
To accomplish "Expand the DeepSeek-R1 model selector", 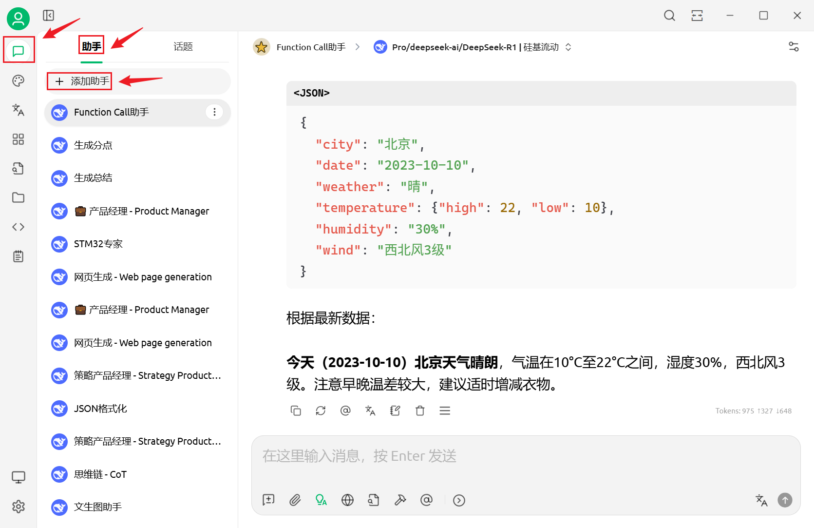I will [473, 47].
